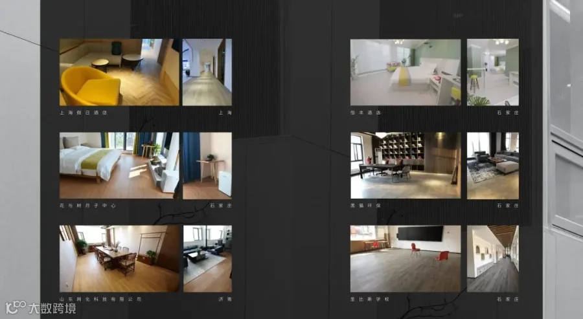Image resolution: width=583 pixels, height=319 pixels.
Task: Select the caption 上海假日酒店
Action: pyautogui.click(x=84, y=113)
